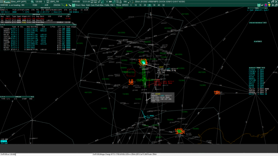Click the leader length value 6
Image resolution: width=278 pixels, height=156 pixels.
coord(107,2)
